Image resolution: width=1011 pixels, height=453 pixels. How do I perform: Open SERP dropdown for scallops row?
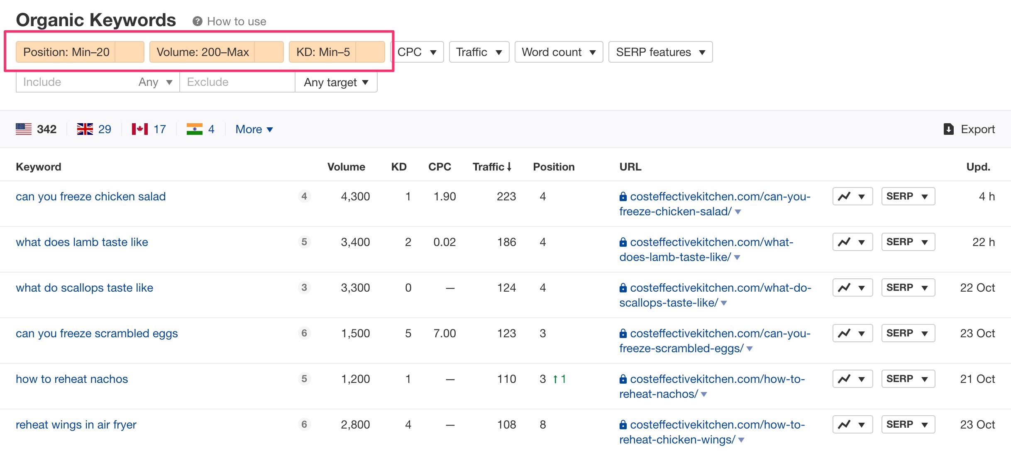[908, 287]
